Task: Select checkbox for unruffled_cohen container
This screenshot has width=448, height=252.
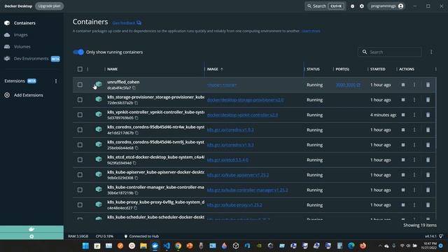Action: 80,85
